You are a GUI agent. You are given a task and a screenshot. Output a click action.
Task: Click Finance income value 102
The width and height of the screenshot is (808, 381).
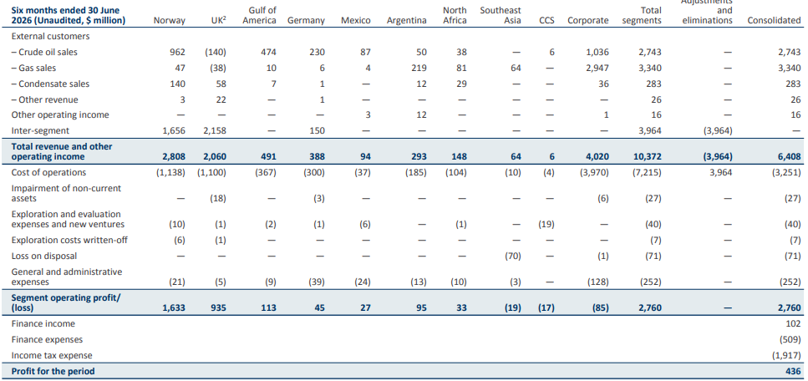pos(793,324)
